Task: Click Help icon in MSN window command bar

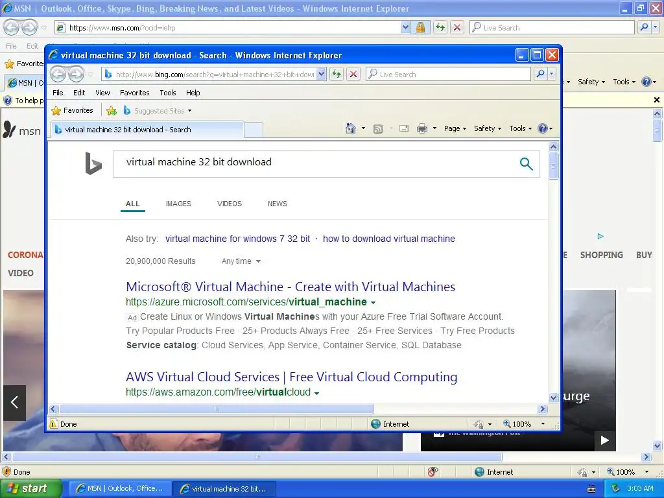Action: pyautogui.click(x=646, y=82)
